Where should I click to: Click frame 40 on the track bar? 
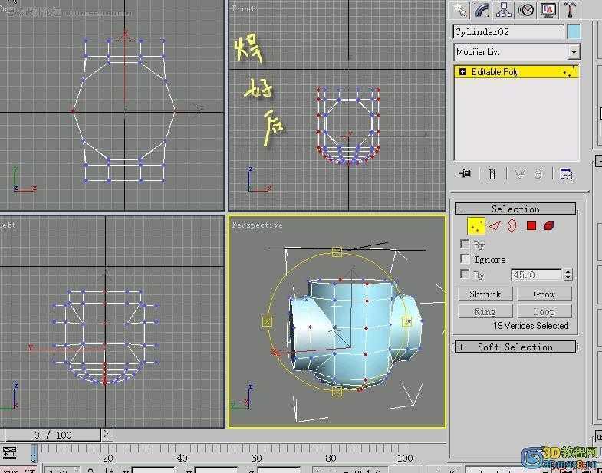pyautogui.click(x=182, y=458)
